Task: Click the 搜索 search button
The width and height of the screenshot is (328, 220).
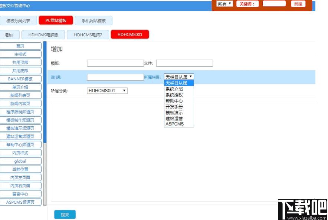Action: tap(298, 4)
